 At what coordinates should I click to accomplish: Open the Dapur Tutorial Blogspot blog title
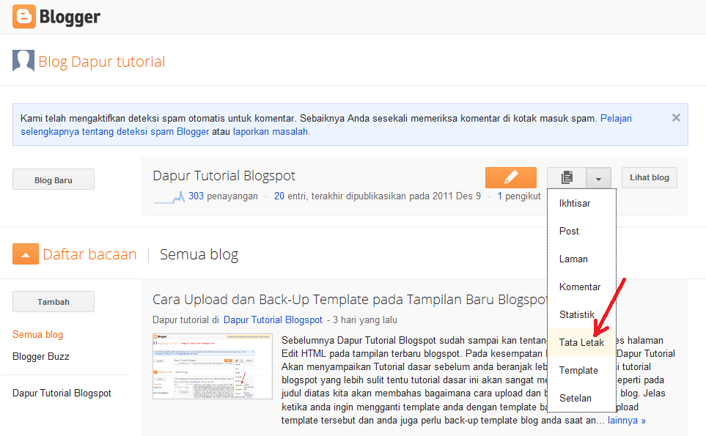point(224,175)
